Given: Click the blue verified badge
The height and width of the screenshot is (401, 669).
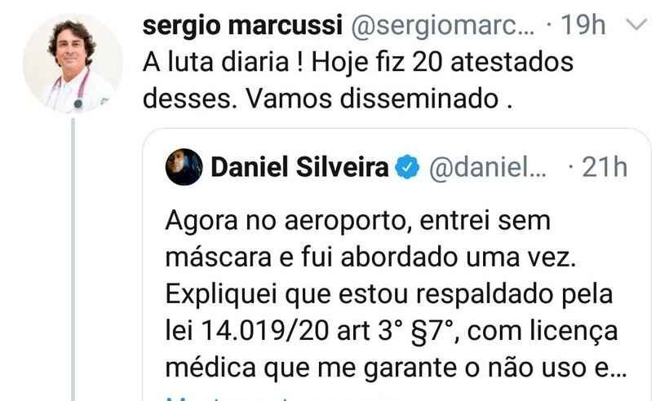Looking at the screenshot, I should pos(407,166).
